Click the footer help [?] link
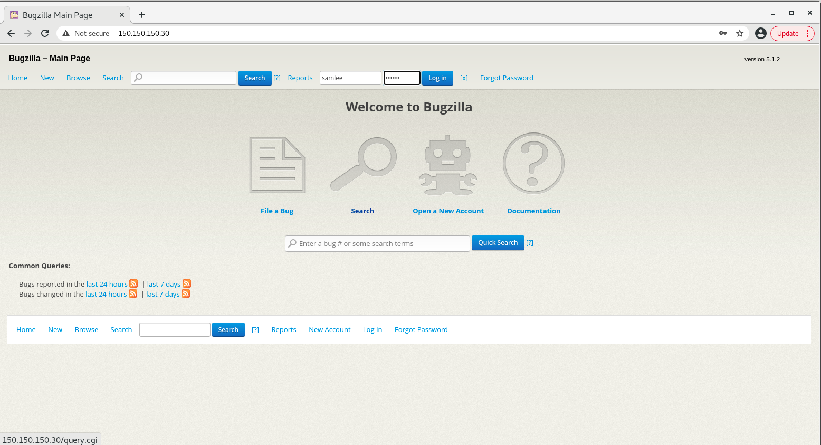Image resolution: width=821 pixels, height=445 pixels. click(x=255, y=330)
